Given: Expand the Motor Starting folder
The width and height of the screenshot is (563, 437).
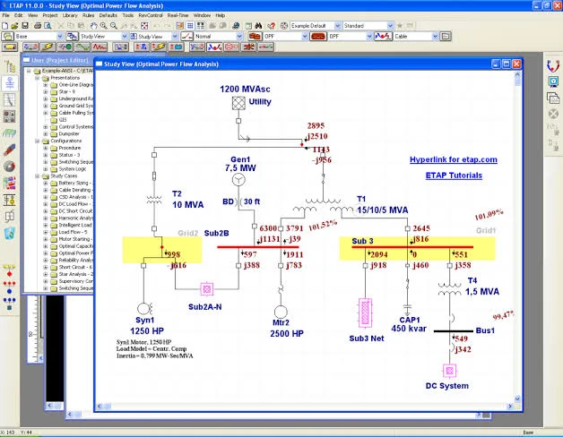Looking at the screenshot, I should point(46,239).
